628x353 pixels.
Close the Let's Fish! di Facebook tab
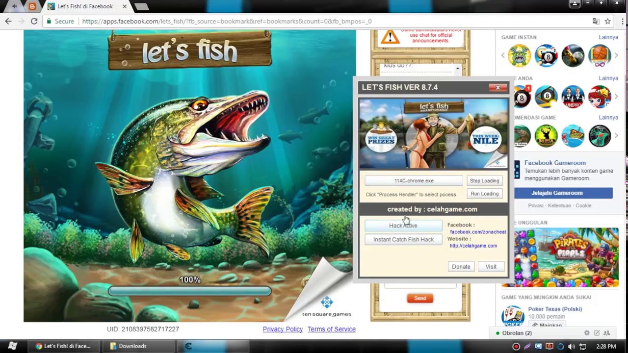(125, 6)
